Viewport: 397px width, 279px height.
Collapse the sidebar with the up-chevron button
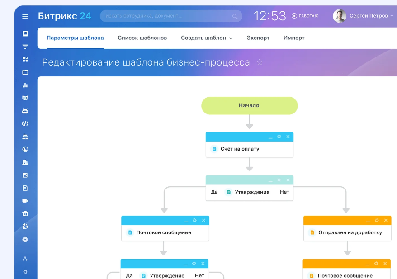click(x=25, y=240)
